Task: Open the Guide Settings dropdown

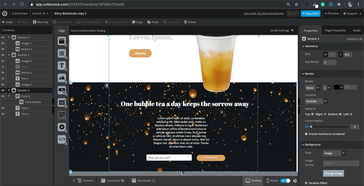Action: pyautogui.click(x=282, y=30)
